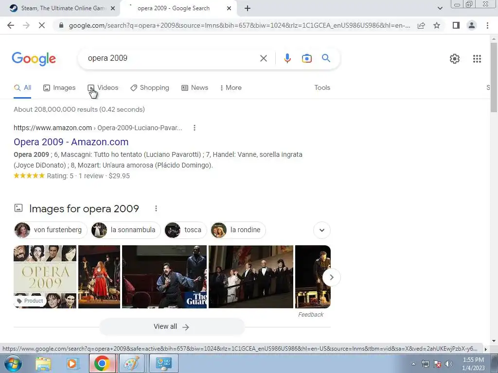
Task: Open options beside Images for opera 2009
Action: point(156,208)
